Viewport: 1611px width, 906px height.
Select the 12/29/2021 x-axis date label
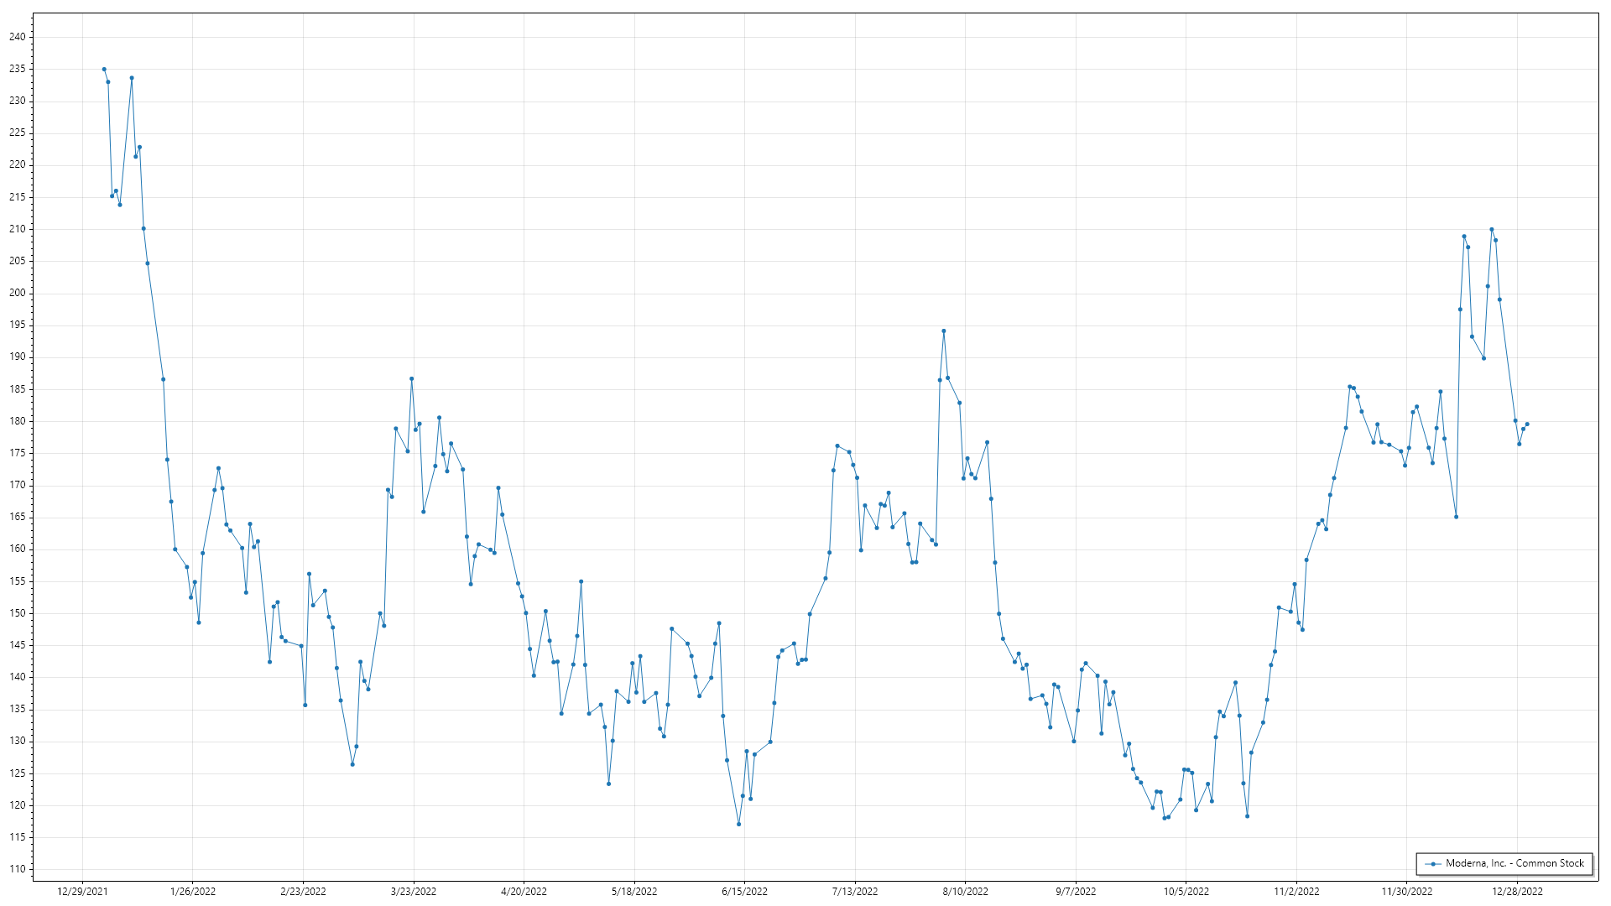pos(82,892)
